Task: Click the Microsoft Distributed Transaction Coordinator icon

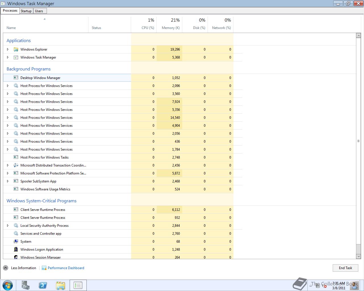Action: [16, 165]
